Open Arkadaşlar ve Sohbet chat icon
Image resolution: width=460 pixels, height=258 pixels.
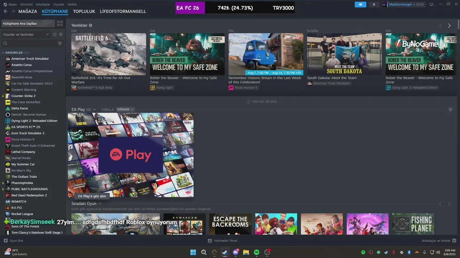tap(454, 240)
